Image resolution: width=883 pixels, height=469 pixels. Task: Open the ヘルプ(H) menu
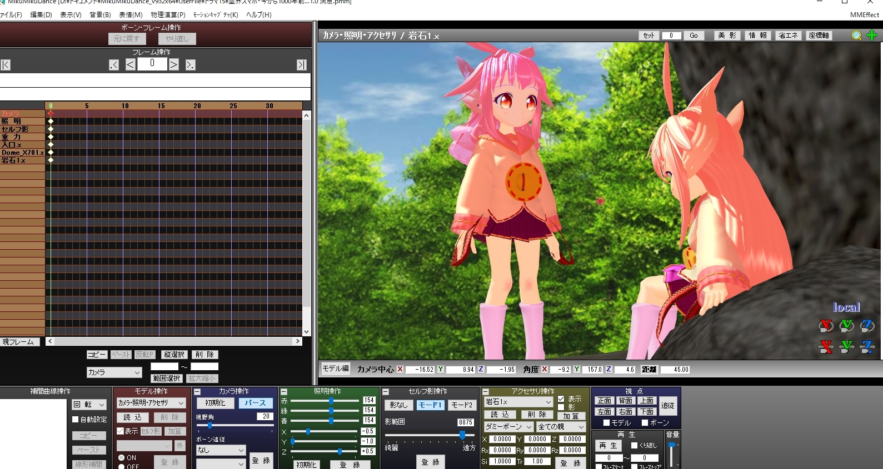click(x=259, y=15)
